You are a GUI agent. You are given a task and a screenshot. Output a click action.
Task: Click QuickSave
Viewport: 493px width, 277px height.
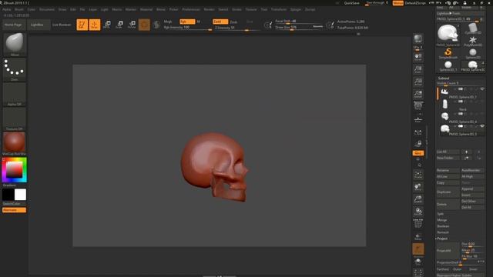pyautogui.click(x=352, y=3)
